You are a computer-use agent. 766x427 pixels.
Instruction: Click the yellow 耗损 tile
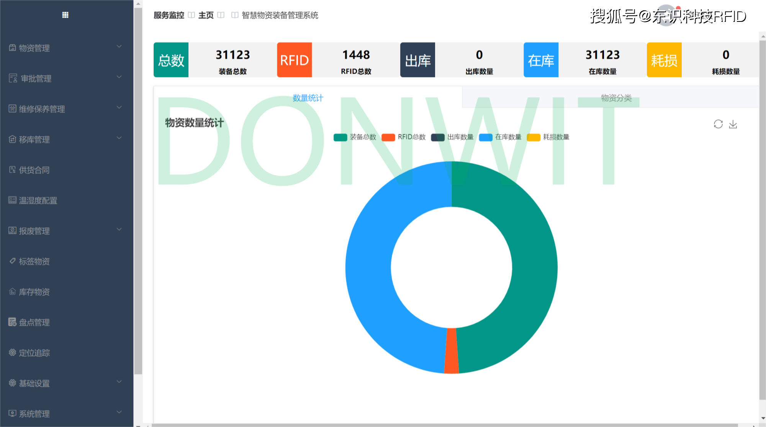tap(665, 60)
